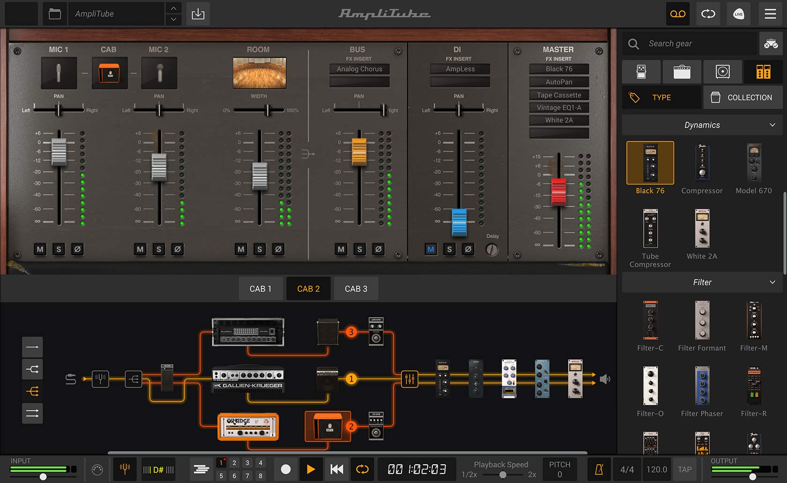Open the preset browser folder icon
The width and height of the screenshot is (787, 483).
point(55,14)
